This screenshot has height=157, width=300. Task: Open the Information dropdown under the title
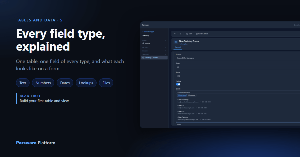point(184,44)
